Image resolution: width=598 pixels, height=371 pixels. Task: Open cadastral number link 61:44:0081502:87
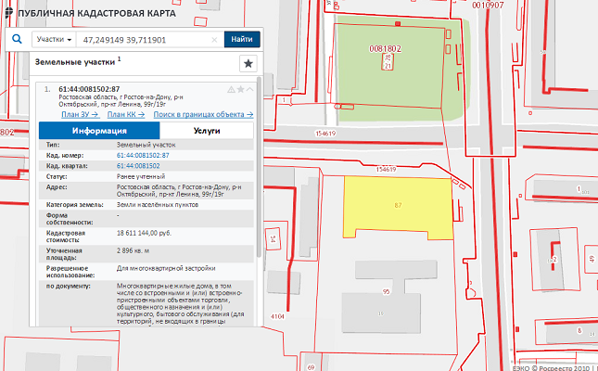tap(144, 156)
